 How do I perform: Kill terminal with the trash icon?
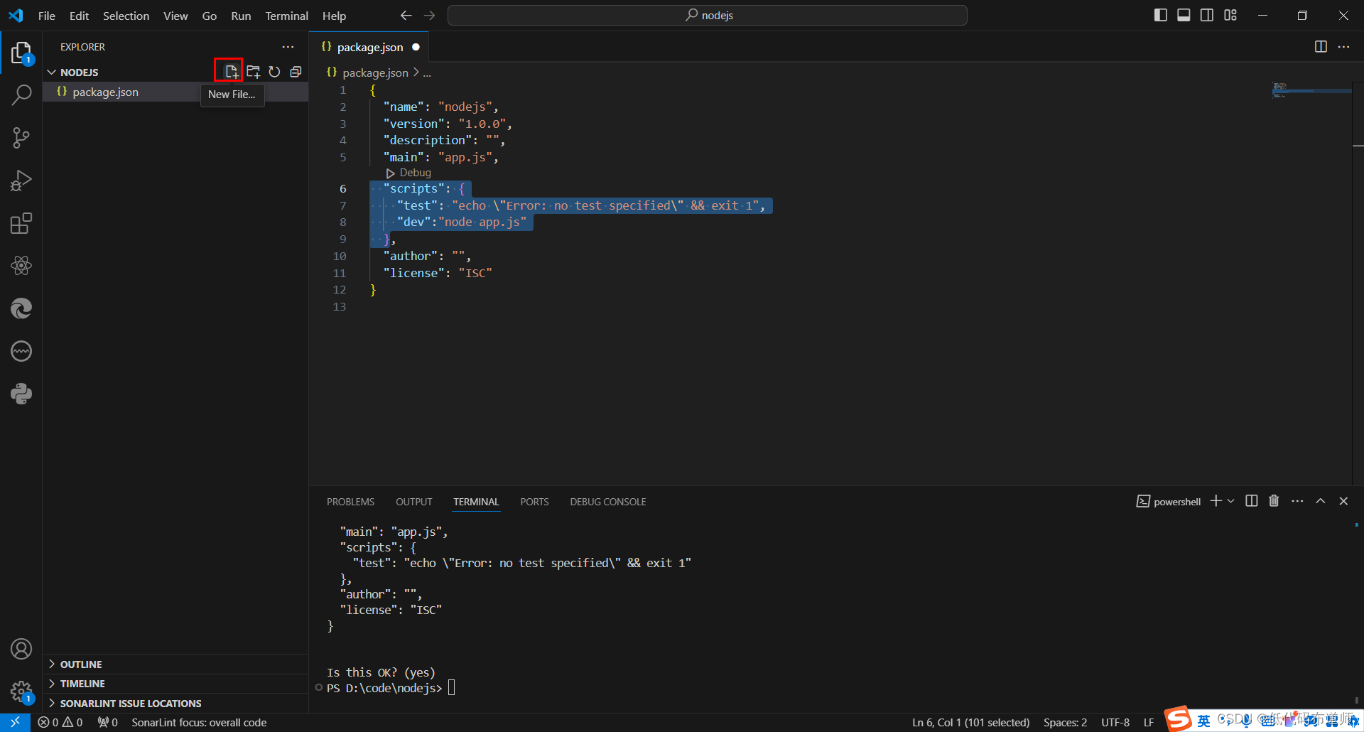pos(1274,501)
